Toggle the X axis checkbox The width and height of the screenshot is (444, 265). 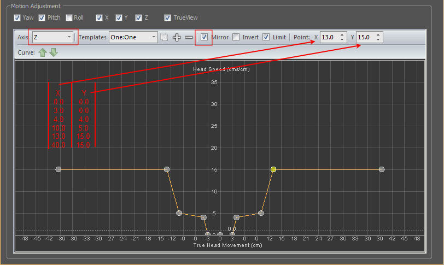(x=99, y=18)
